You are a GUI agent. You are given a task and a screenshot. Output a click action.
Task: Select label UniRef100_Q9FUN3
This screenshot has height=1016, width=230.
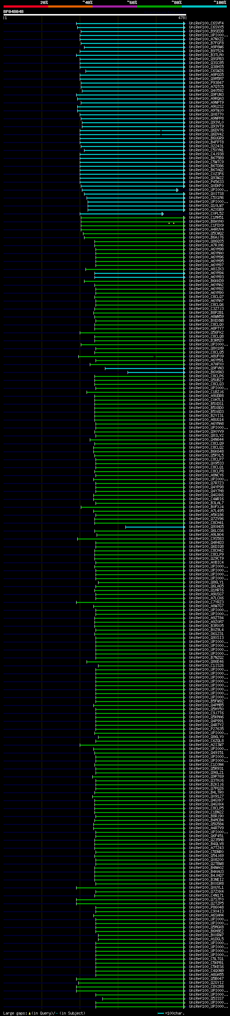click(206, 95)
